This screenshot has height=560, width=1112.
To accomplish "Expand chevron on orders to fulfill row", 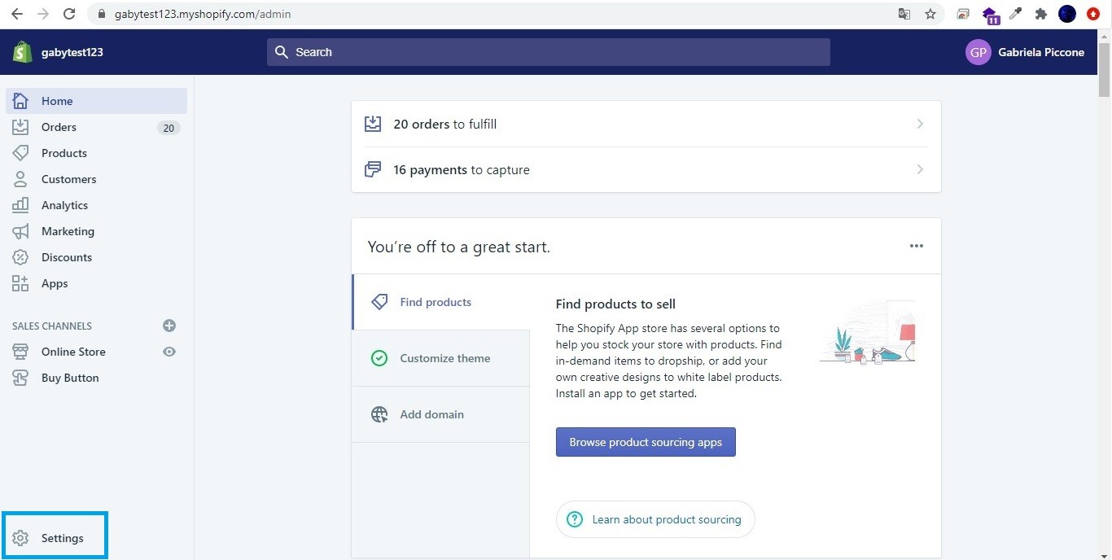I will [x=920, y=124].
